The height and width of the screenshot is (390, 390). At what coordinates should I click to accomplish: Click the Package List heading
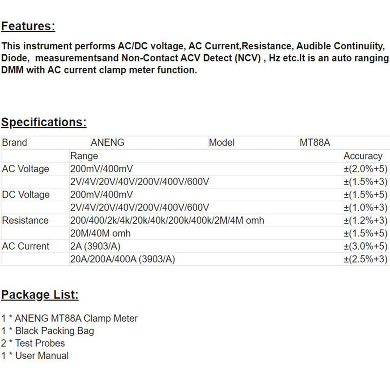[40, 294]
